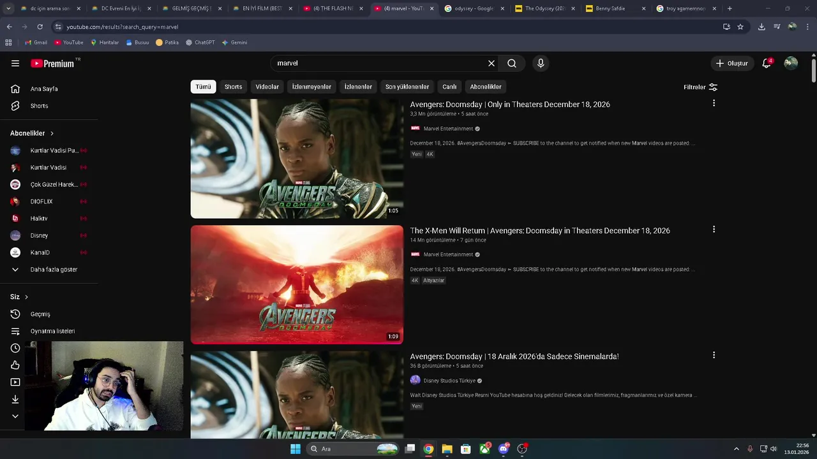This screenshot has width=817, height=459.
Task: Open account avatar menu on YouTube
Action: (791, 63)
